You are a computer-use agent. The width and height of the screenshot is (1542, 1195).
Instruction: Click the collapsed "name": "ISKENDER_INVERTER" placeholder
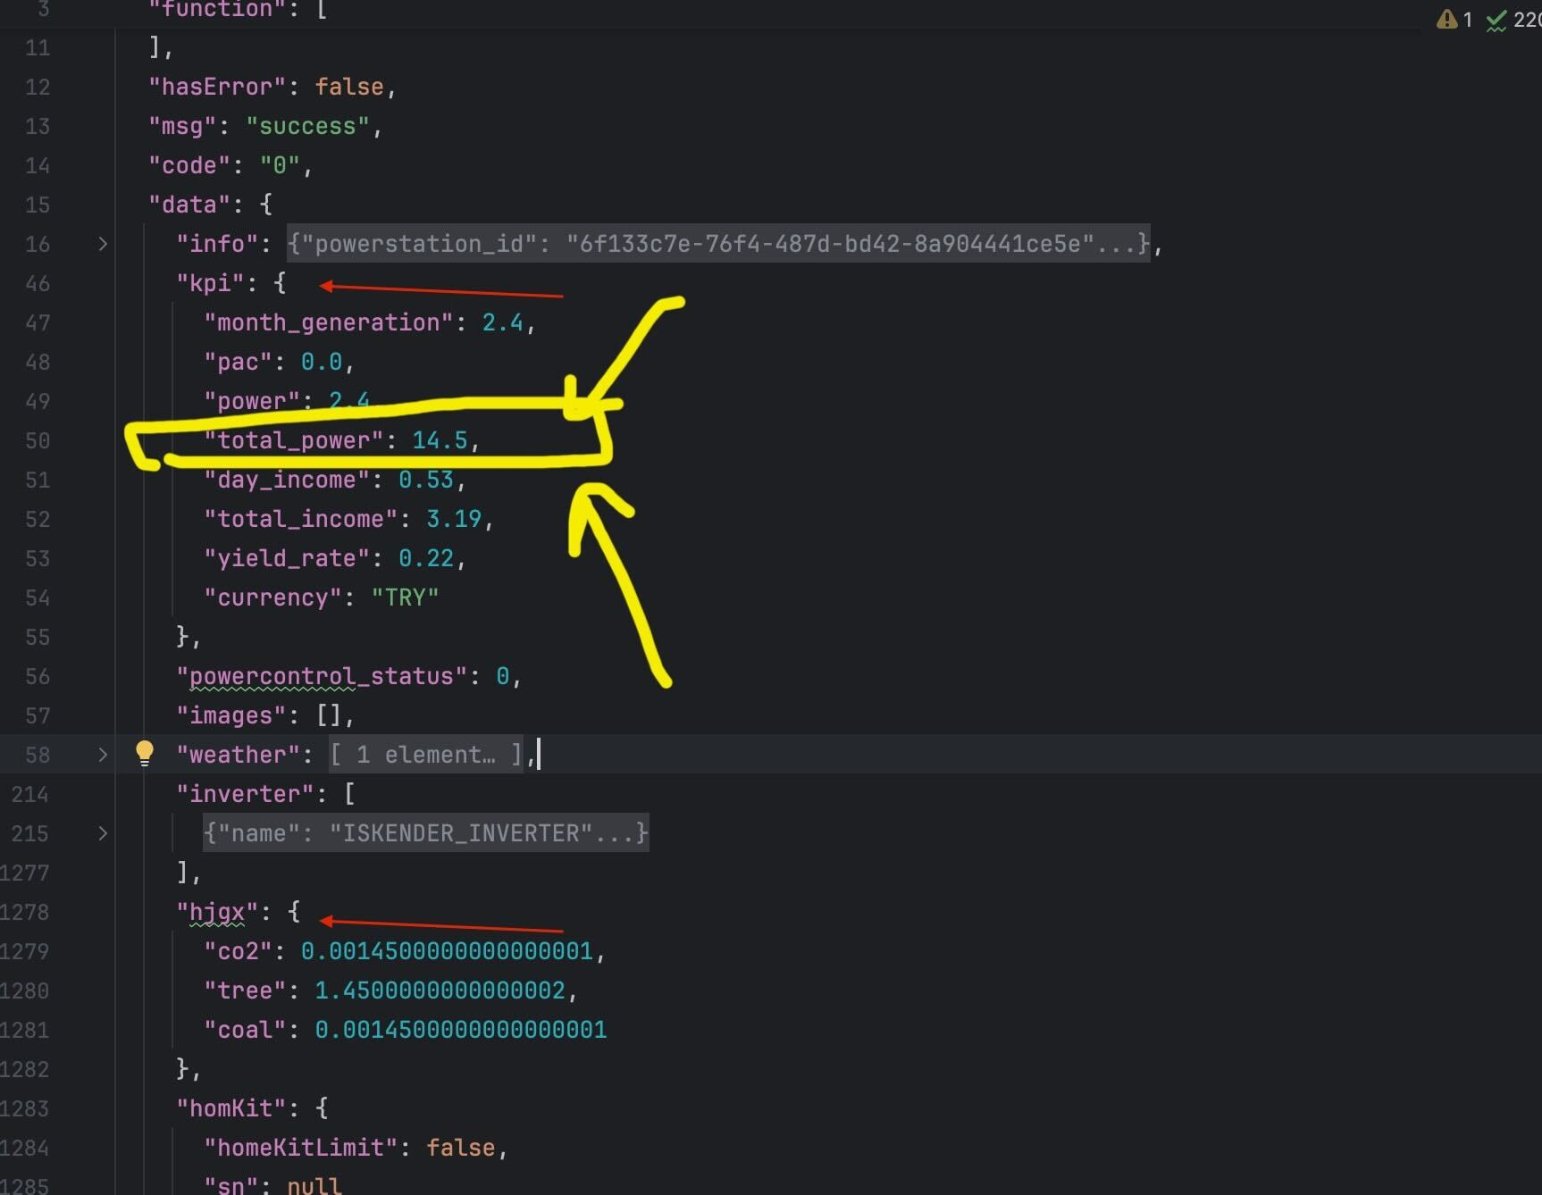425,833
